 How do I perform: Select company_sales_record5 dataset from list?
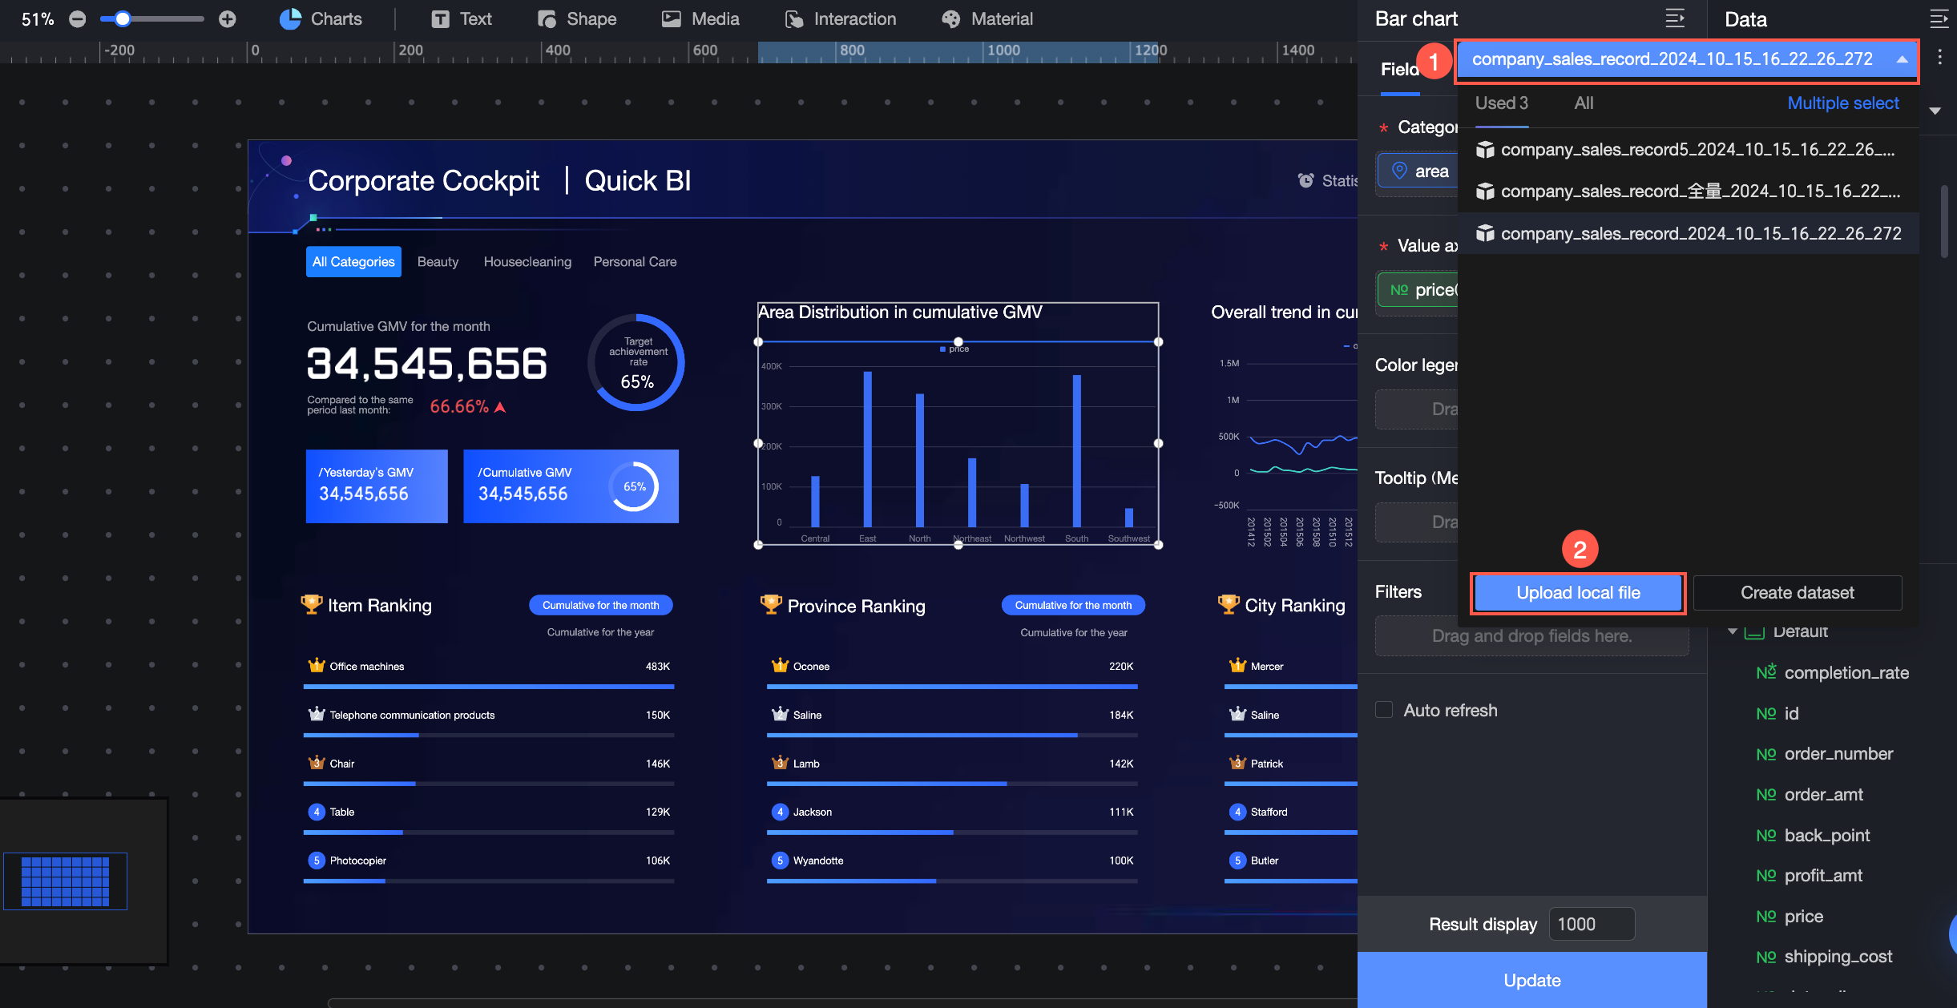point(1697,150)
